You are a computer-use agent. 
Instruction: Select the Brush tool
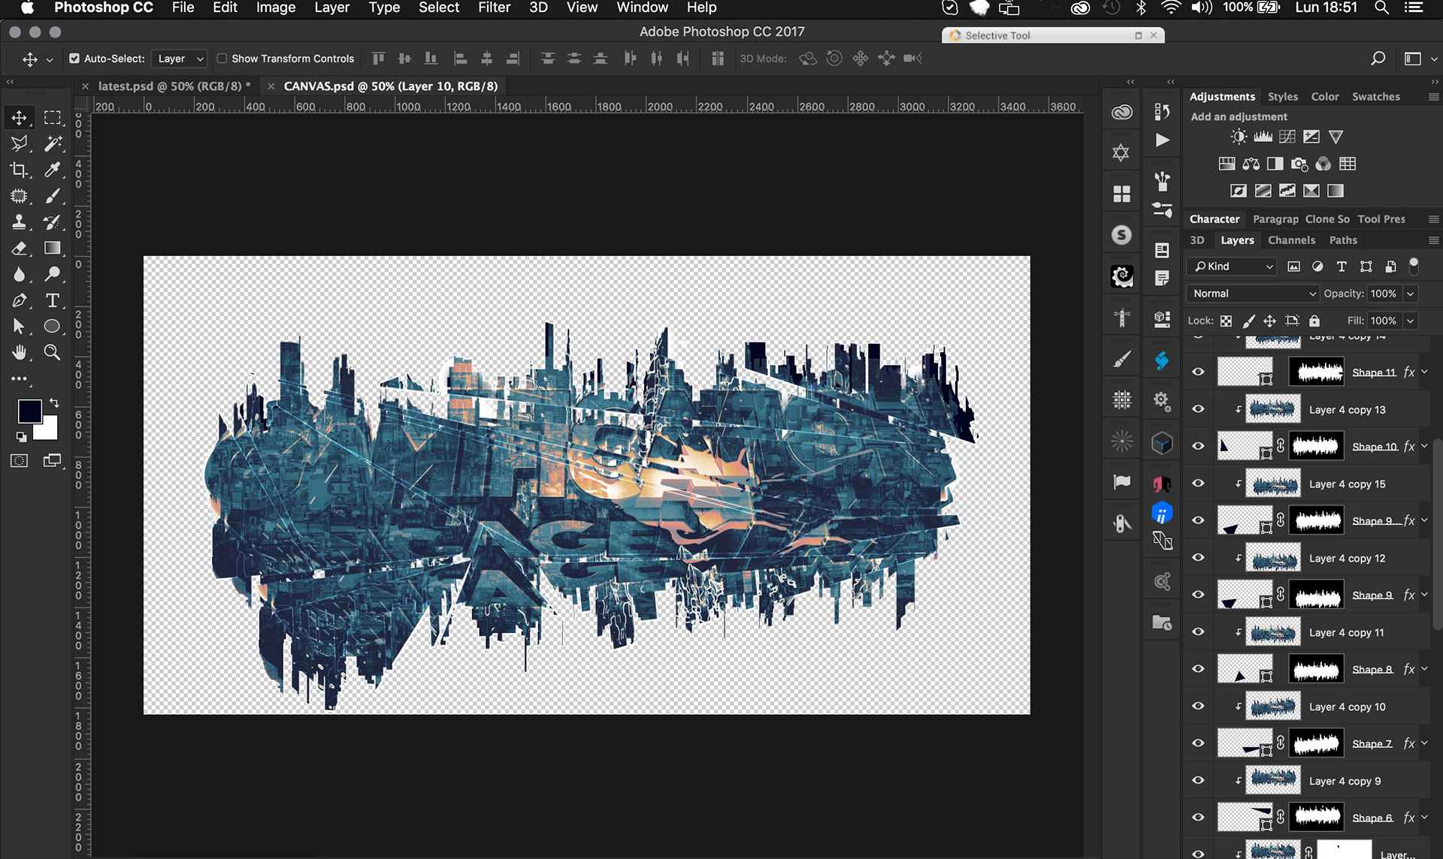coord(53,196)
